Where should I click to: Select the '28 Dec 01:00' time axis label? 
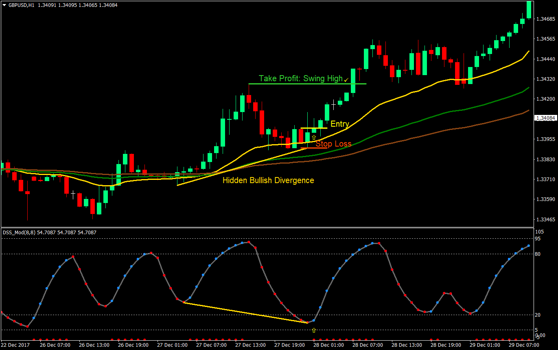click(x=329, y=345)
